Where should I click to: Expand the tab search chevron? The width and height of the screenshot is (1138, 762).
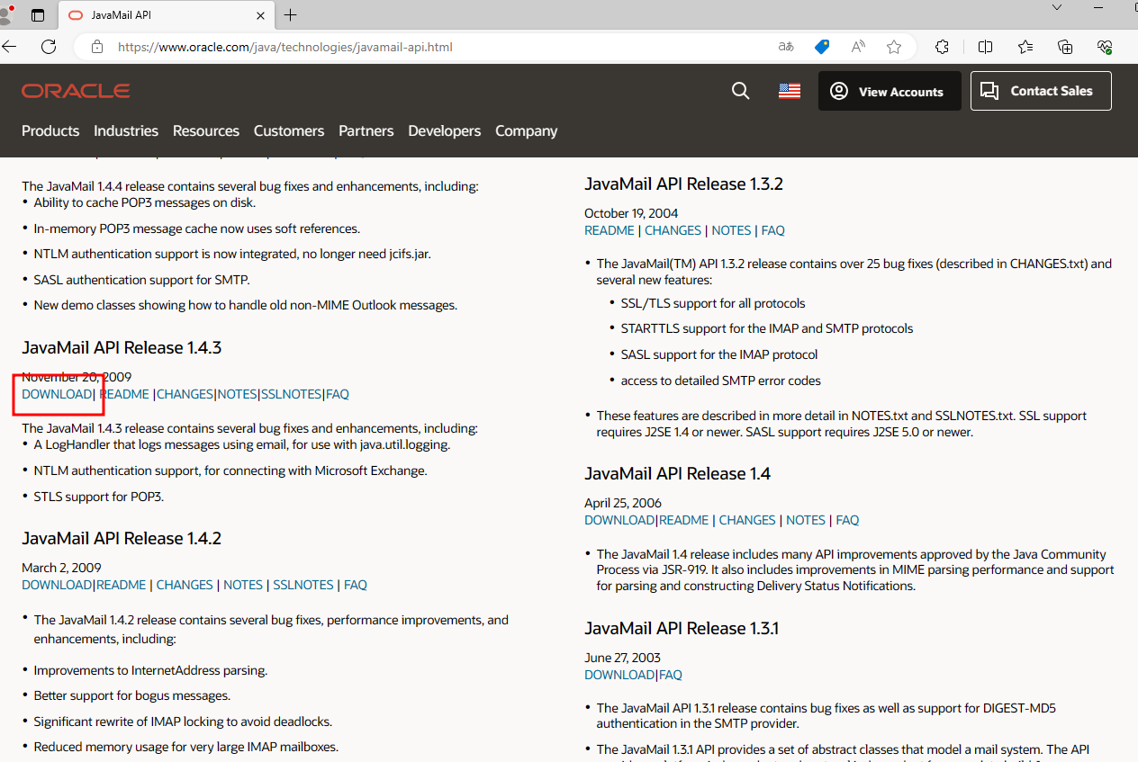(1059, 7)
